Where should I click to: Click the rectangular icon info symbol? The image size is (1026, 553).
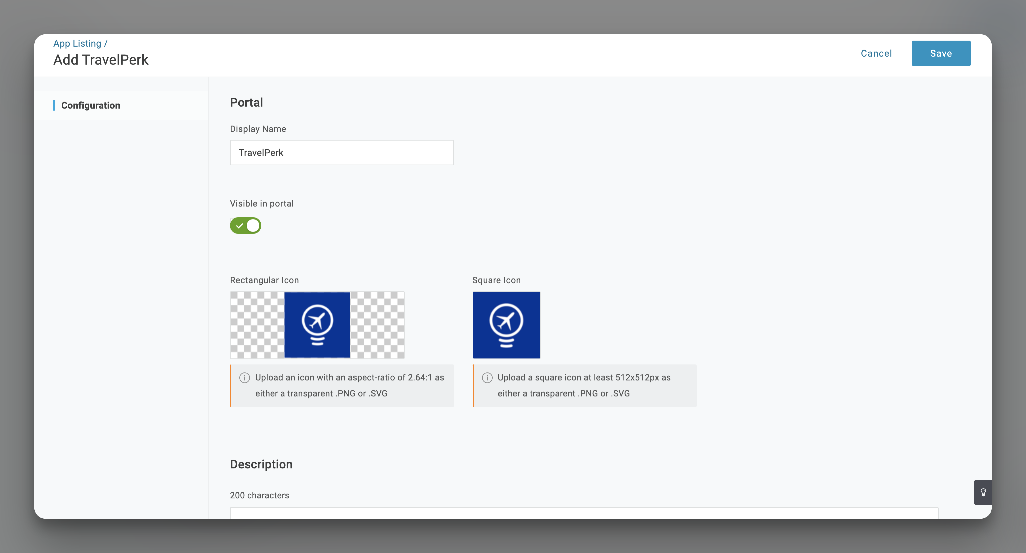point(245,377)
